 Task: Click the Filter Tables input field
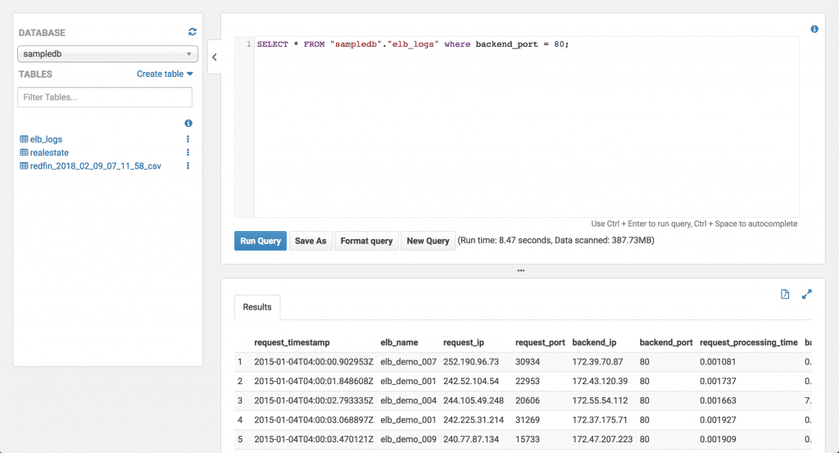pos(105,97)
